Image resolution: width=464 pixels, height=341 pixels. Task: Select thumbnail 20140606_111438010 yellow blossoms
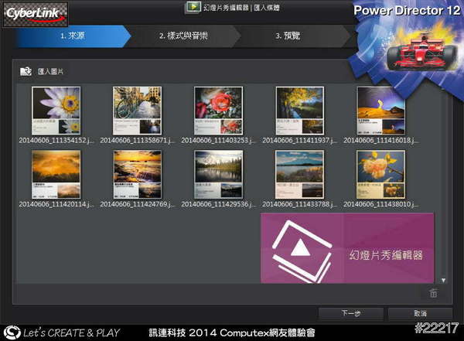[380, 174]
